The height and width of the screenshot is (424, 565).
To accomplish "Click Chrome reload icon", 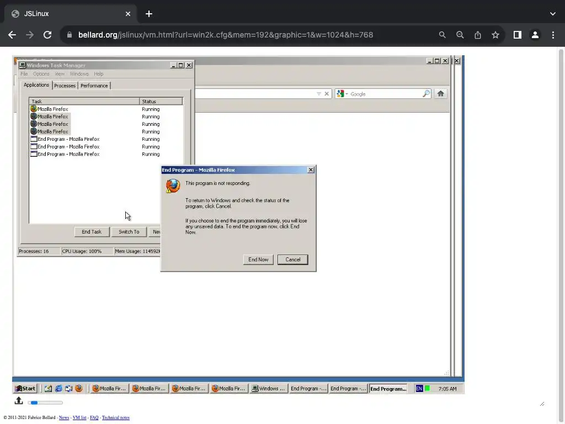I will pyautogui.click(x=47, y=35).
